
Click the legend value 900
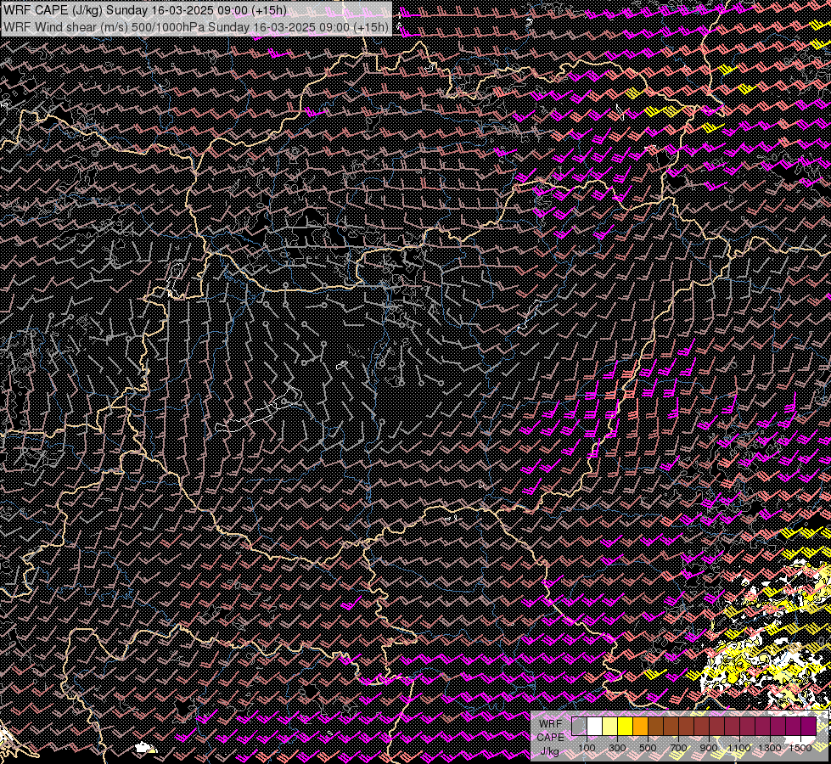(x=709, y=748)
